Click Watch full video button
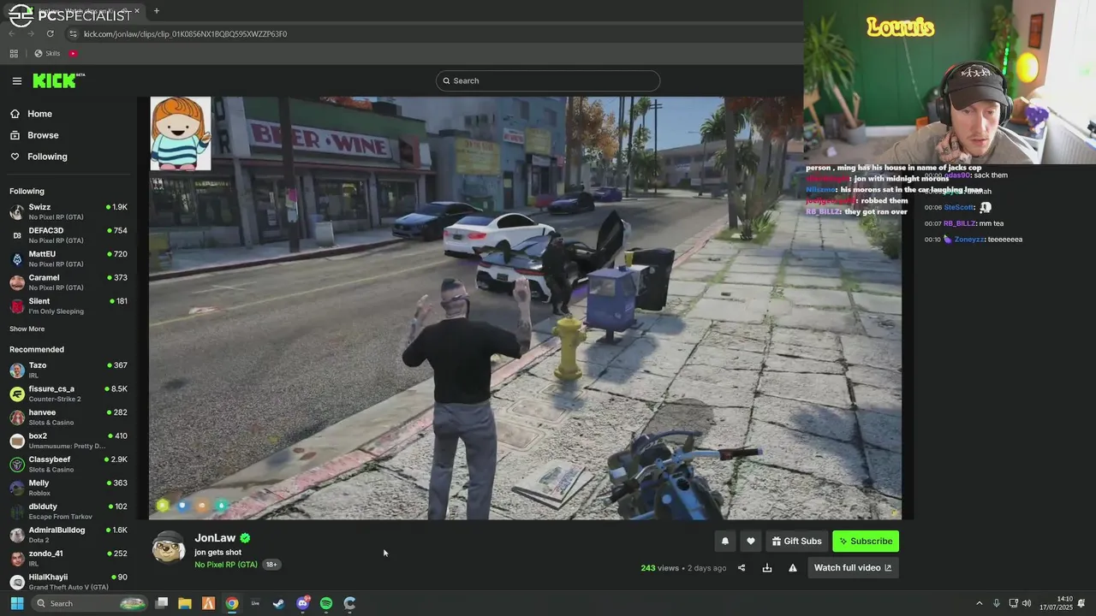The height and width of the screenshot is (616, 1096). 853,568
